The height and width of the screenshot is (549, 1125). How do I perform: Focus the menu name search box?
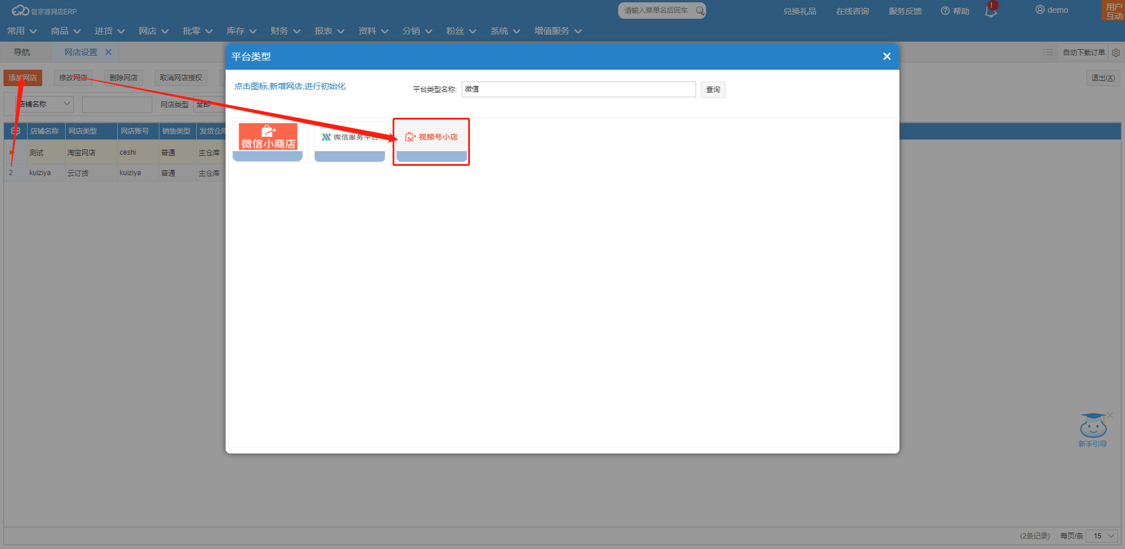(657, 11)
